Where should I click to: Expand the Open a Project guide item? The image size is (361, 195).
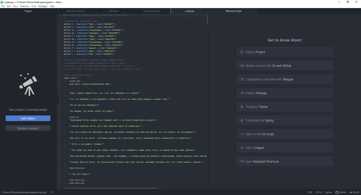(285, 52)
